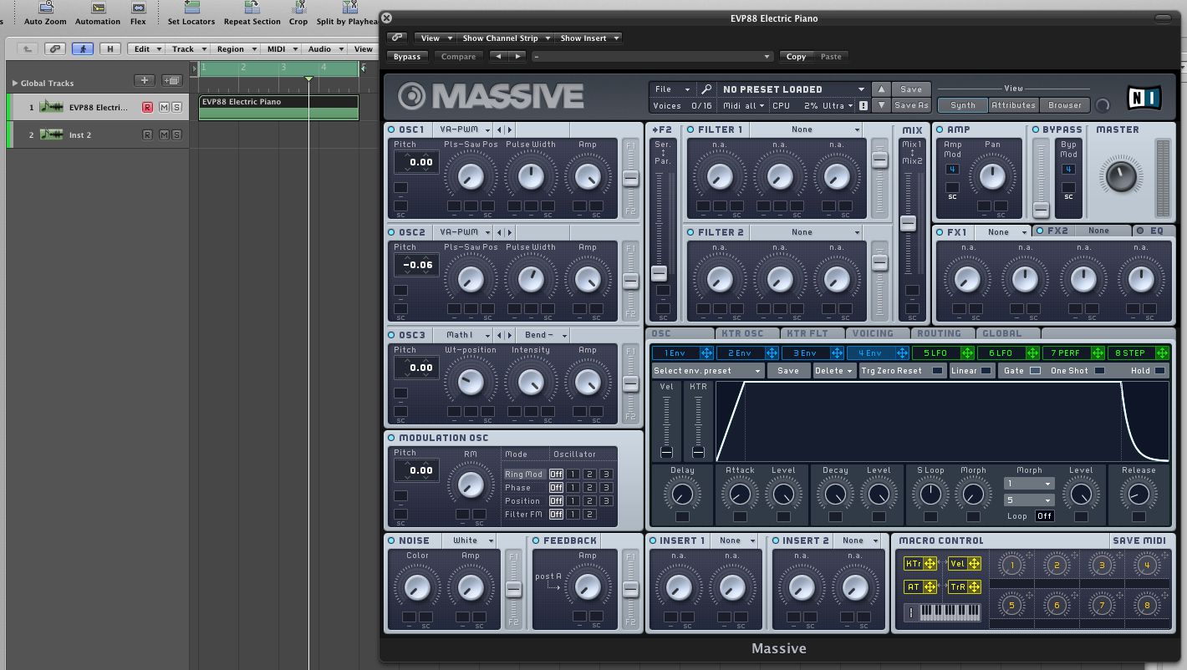
Task: Open the Massive File menu
Action: 673,89
